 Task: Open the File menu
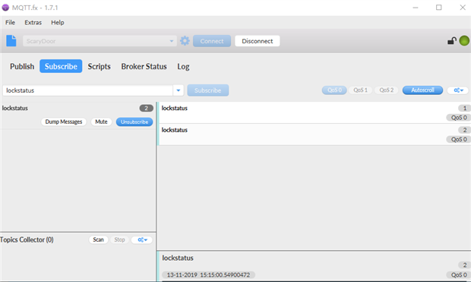[x=10, y=23]
